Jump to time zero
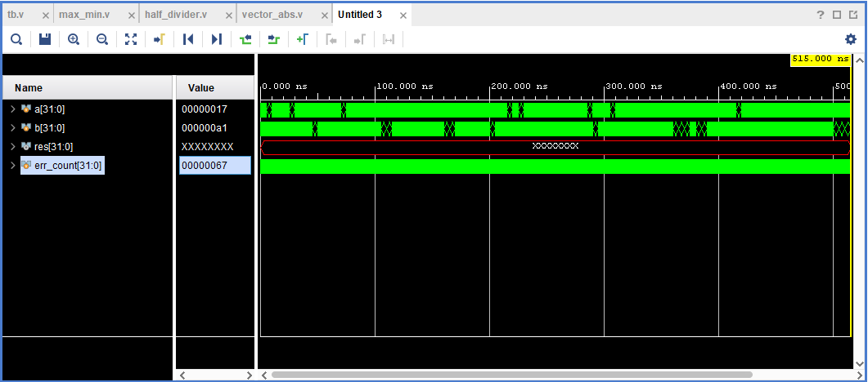The width and height of the screenshot is (868, 382). point(188,39)
